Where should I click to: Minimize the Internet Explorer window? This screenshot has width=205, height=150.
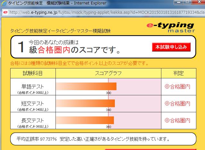pyautogui.click(x=179, y=2)
